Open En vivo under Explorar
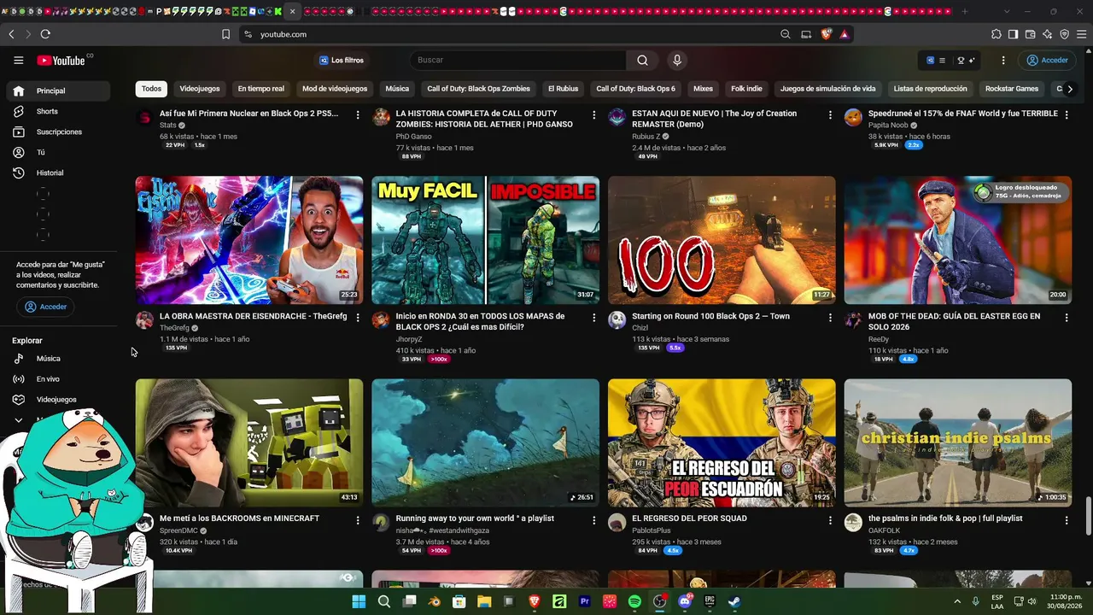 58,379
